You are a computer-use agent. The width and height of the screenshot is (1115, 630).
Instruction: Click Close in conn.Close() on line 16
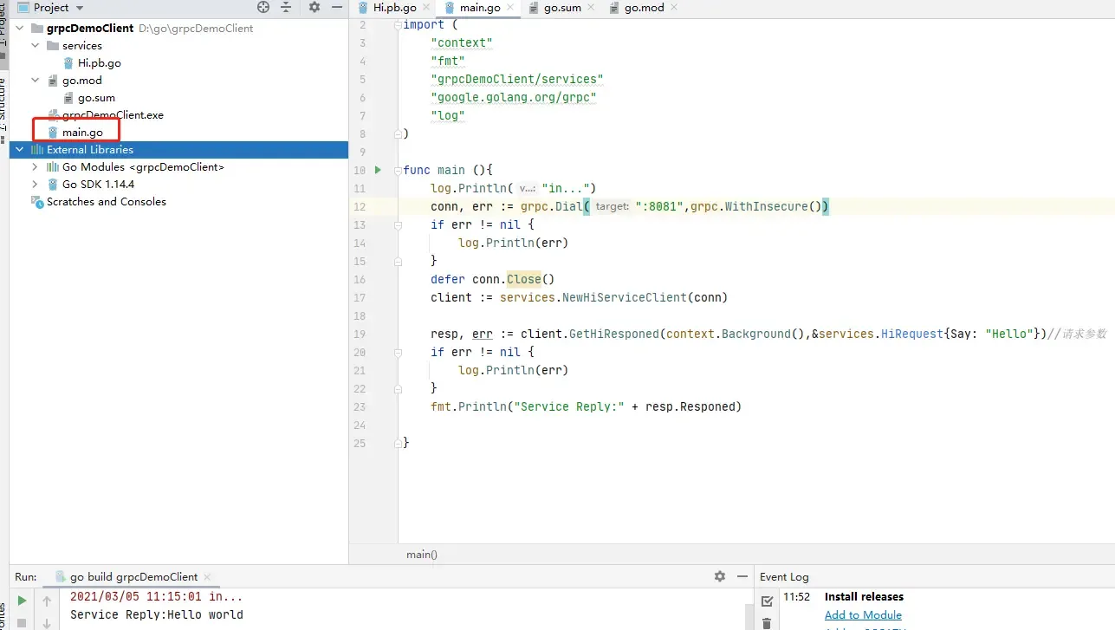point(524,279)
